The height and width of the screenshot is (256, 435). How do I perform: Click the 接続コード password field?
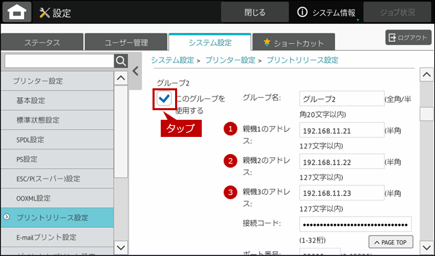click(x=356, y=224)
